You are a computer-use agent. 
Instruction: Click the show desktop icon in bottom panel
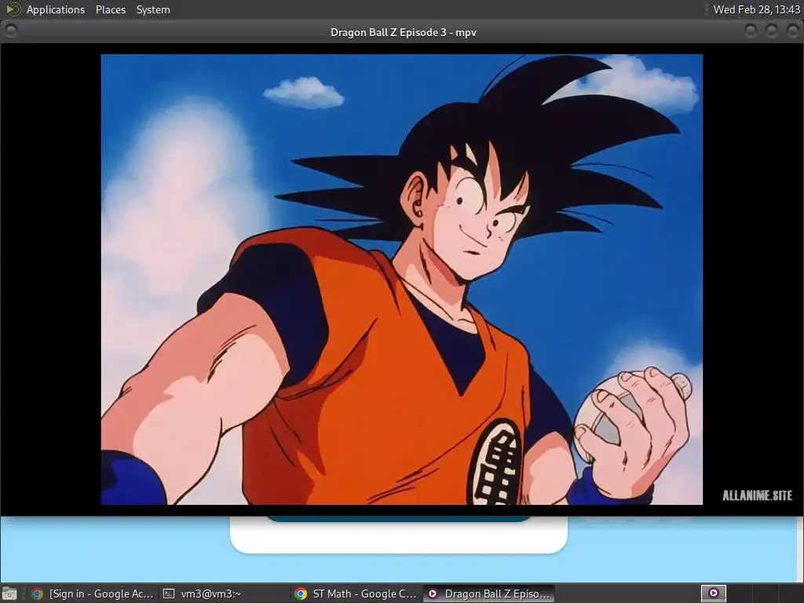point(9,594)
